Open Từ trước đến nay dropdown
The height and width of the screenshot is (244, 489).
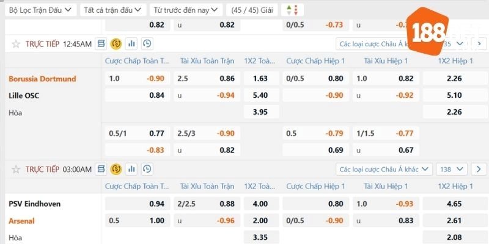coord(186,10)
